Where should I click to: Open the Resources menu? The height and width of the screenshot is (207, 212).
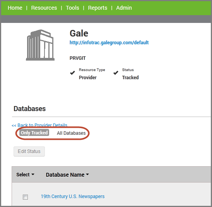[44, 8]
